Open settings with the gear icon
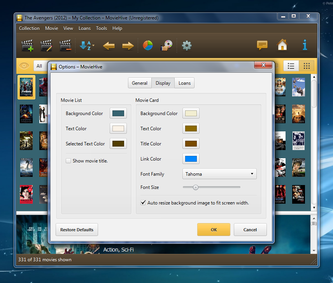 [x=187, y=45]
